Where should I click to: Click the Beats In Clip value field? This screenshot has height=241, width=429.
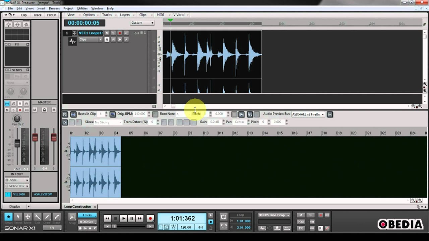pyautogui.click(x=101, y=114)
